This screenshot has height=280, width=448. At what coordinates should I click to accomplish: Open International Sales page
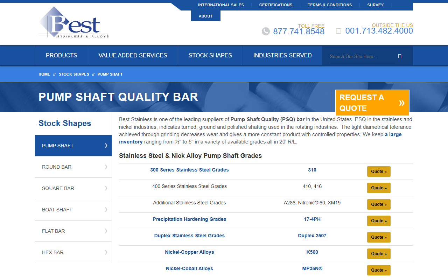221,5
